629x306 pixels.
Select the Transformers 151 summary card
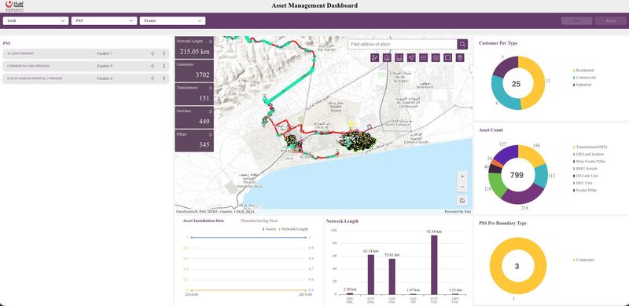coord(194,93)
